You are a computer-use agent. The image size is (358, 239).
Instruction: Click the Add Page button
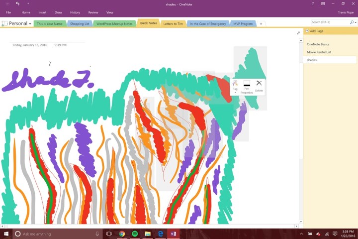click(x=316, y=31)
